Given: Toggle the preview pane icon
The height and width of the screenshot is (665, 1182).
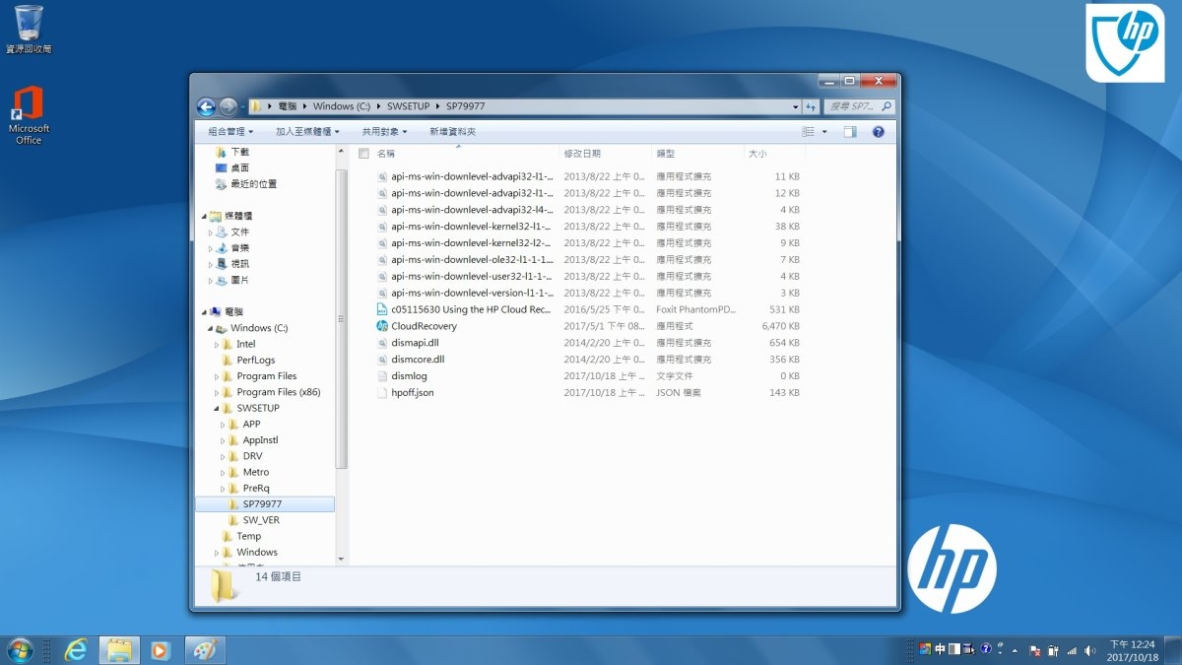Looking at the screenshot, I should click(850, 131).
